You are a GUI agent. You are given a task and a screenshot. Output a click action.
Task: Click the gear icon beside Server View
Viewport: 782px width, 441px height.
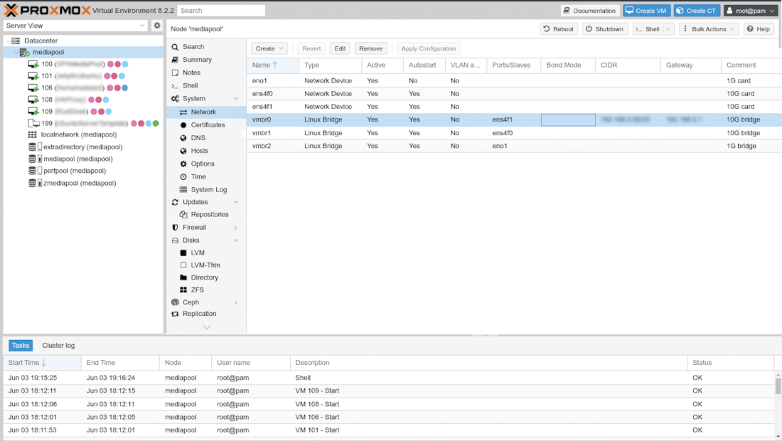157,26
